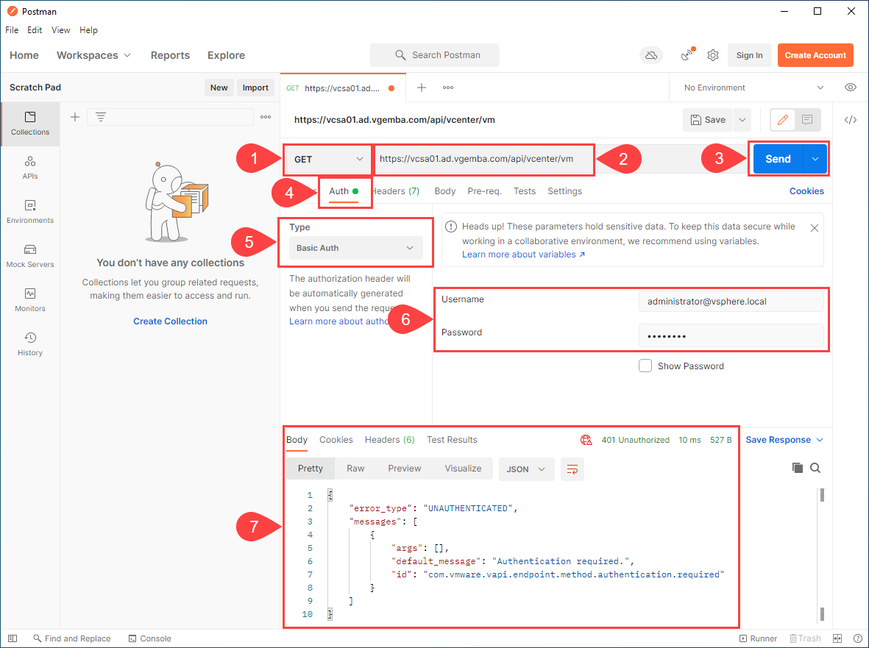Click the blue Send button

tap(778, 159)
